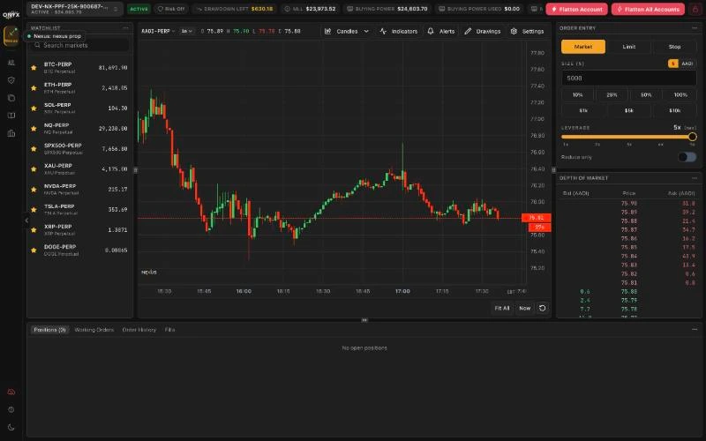Open the book icon in left sidebar
Viewport: 706px width, 441px height.
click(x=11, y=116)
